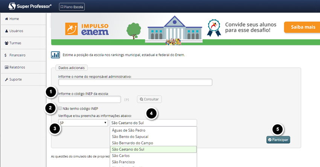Click the Usuários person icon
Viewport: 320px width, 167px height.
click(x=6, y=31)
